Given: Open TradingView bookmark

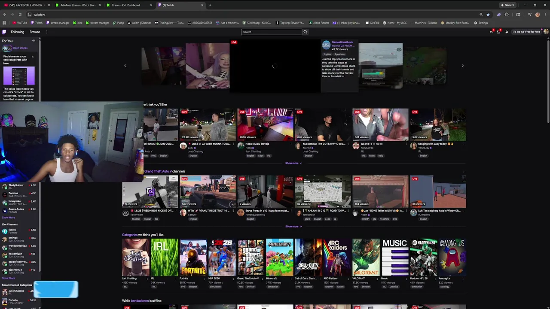Looking at the screenshot, I should coord(169,23).
